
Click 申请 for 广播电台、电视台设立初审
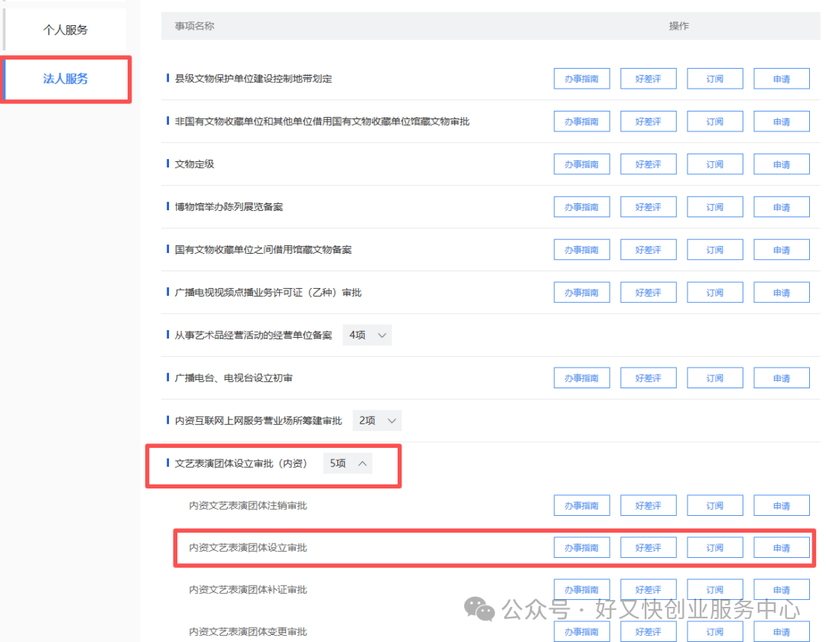click(782, 378)
